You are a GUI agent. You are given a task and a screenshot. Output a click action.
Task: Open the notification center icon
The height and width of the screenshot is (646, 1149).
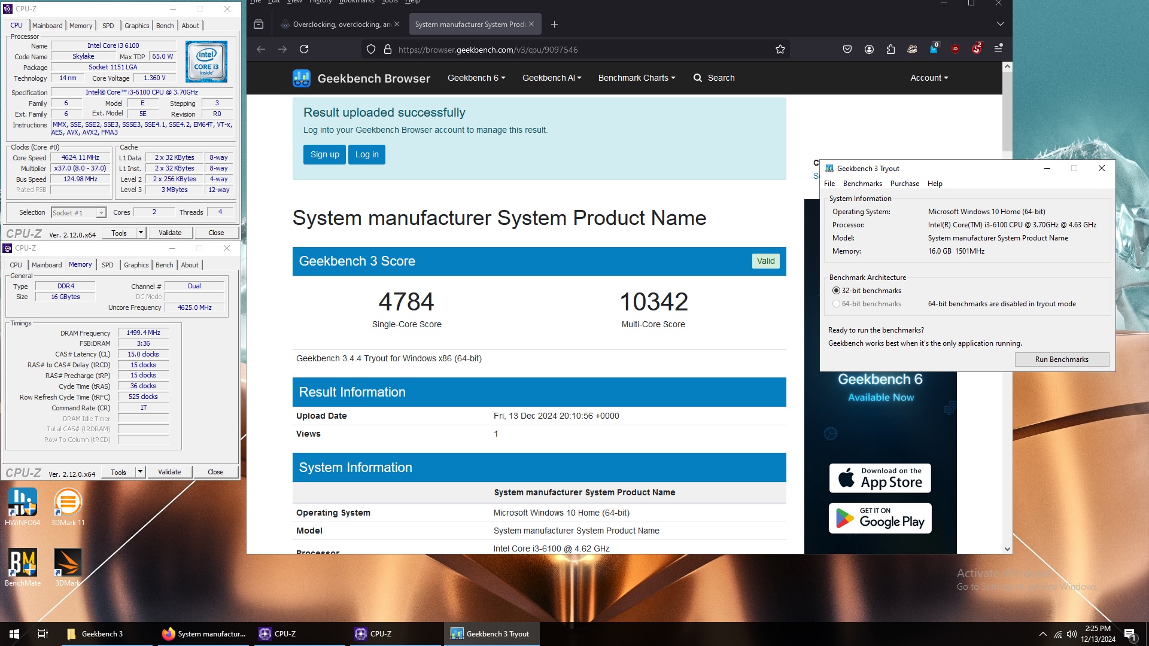pyautogui.click(x=1130, y=634)
